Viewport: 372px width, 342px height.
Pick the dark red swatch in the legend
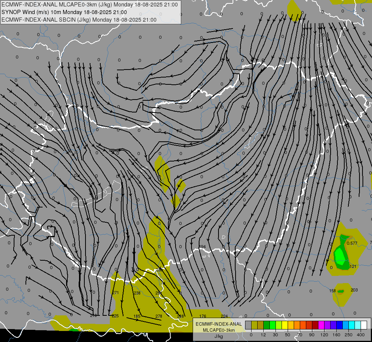pos(315,325)
